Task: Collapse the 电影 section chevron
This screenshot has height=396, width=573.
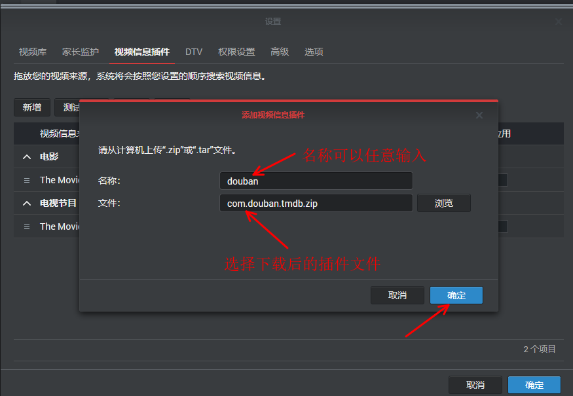Action: point(27,156)
